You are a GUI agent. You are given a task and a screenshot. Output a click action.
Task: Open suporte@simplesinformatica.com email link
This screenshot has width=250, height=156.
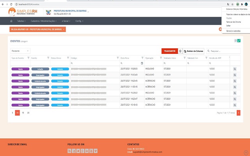[148, 152]
